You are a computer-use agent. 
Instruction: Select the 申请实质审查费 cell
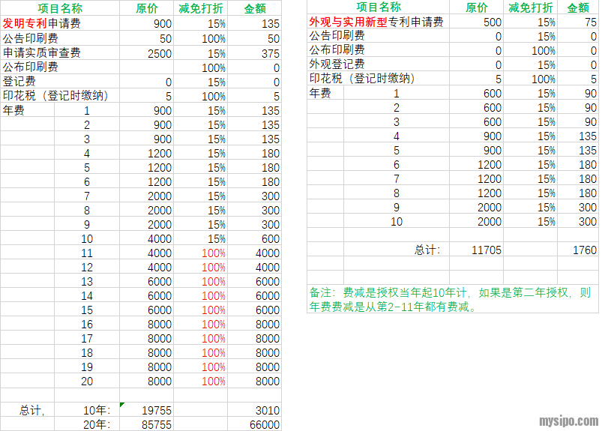(42, 53)
